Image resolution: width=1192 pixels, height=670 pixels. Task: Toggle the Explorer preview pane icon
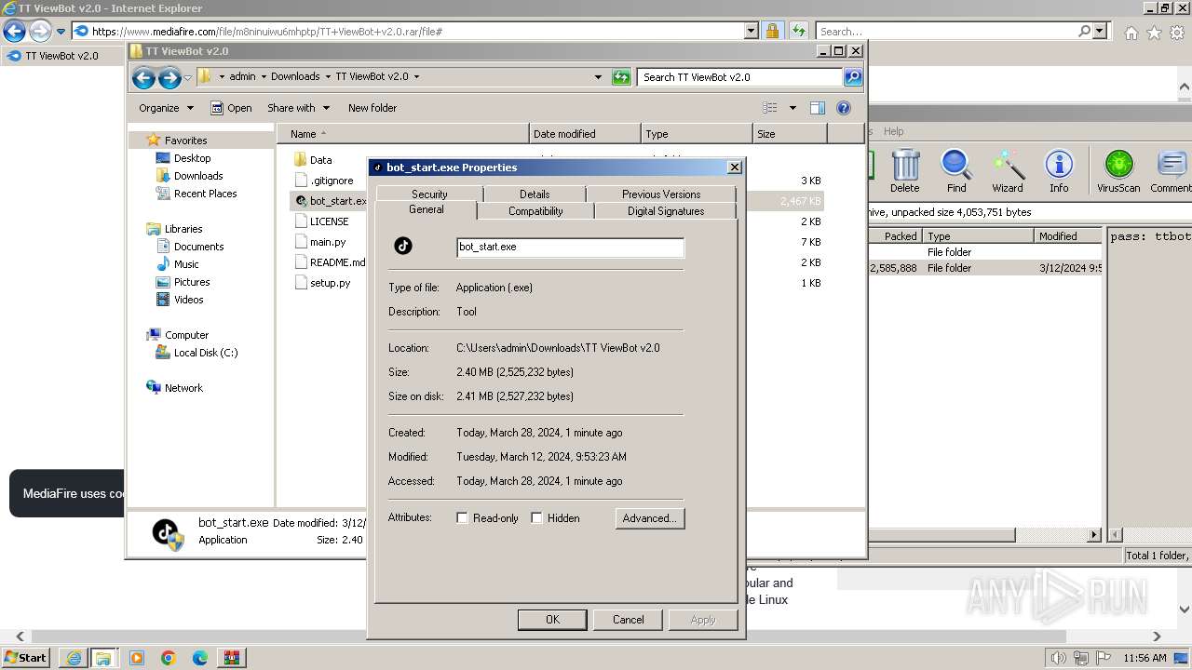pos(817,108)
